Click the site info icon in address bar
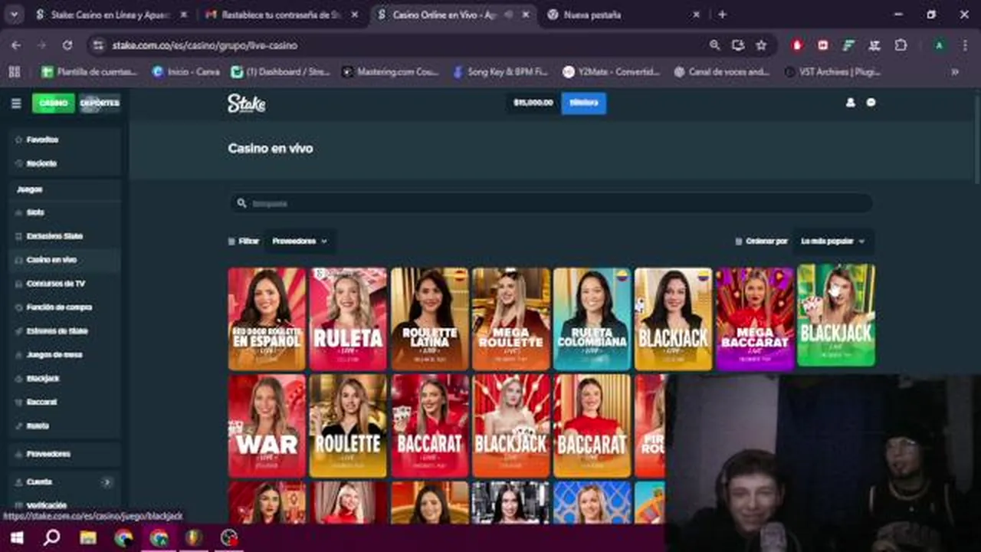 (97, 45)
